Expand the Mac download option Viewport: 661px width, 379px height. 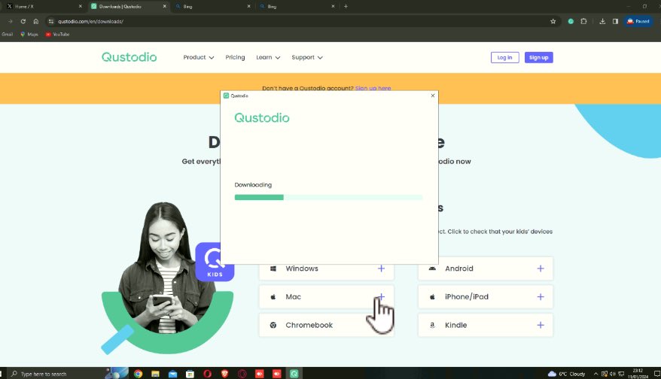click(x=381, y=296)
